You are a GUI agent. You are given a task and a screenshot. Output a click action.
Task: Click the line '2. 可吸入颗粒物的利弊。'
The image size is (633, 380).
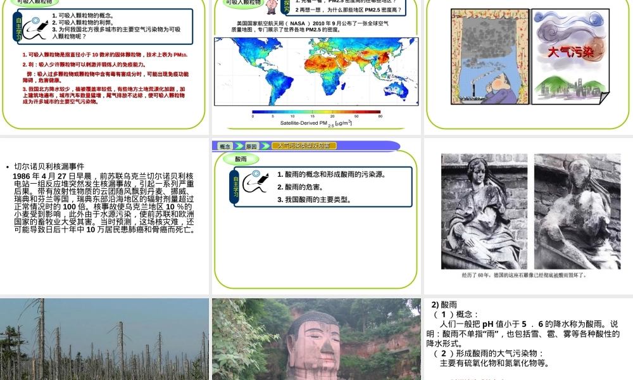[83, 22]
